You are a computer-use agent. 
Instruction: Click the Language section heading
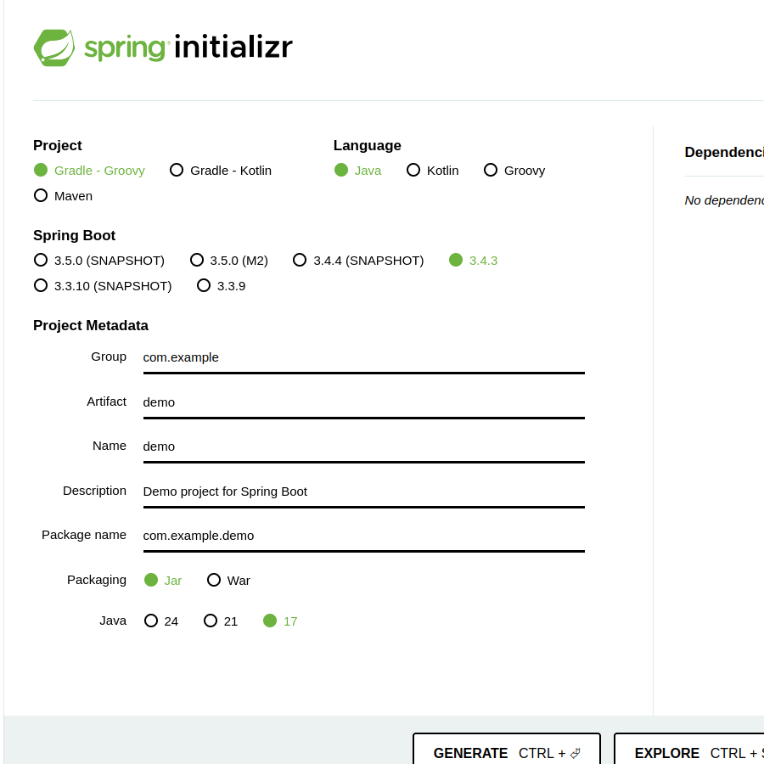368,146
